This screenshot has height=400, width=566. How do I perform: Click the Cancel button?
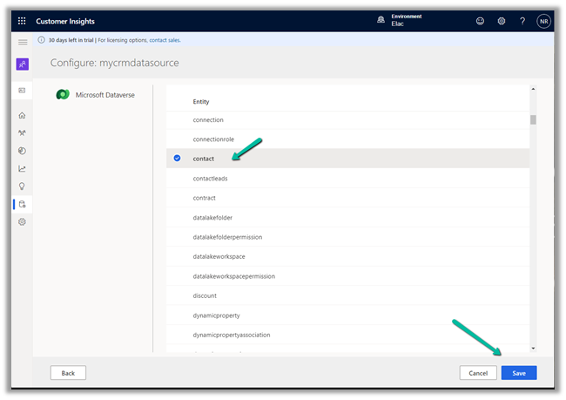click(x=477, y=372)
